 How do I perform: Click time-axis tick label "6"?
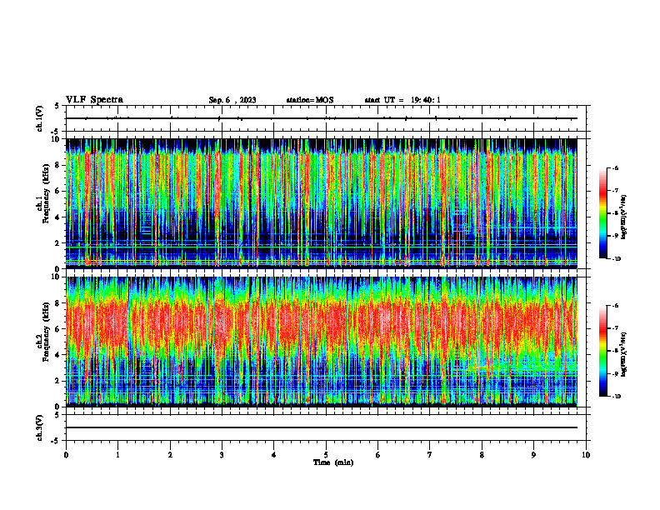[x=378, y=455]
